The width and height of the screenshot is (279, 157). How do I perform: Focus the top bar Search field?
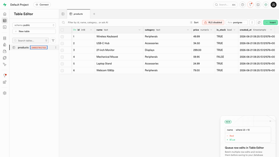pos(225,5)
